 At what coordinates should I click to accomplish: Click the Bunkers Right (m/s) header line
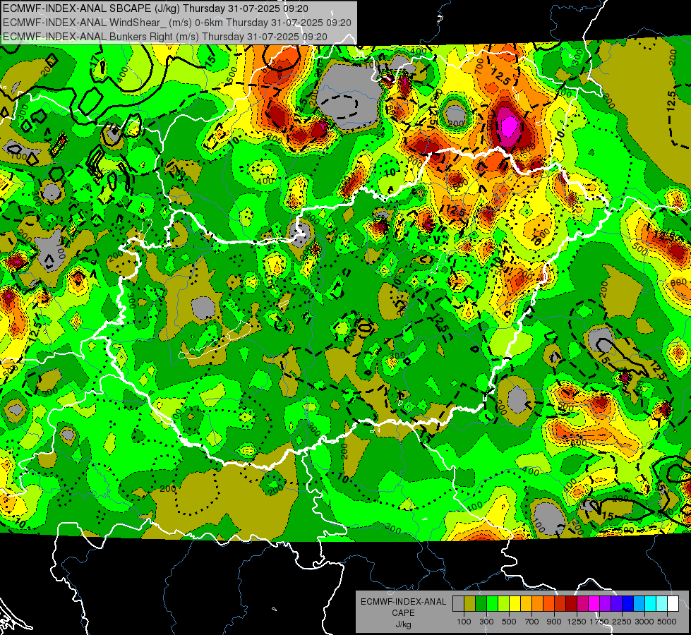click(165, 37)
